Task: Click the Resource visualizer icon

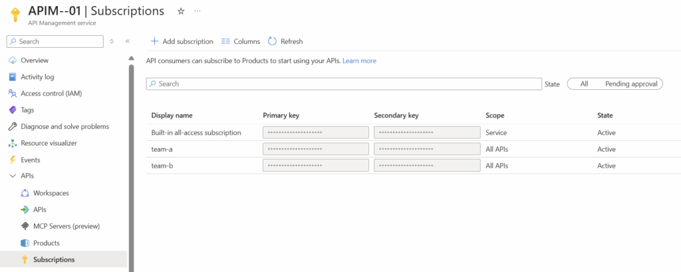Action: (x=12, y=144)
